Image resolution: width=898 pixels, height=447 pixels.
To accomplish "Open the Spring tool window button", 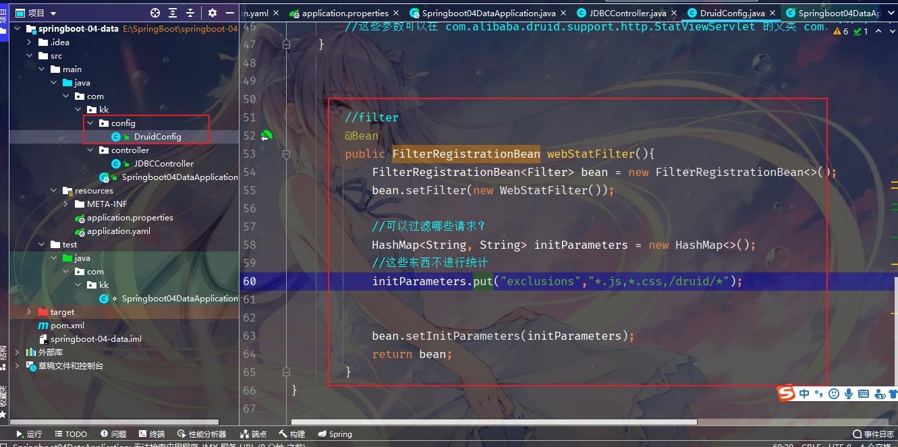I will [x=335, y=434].
